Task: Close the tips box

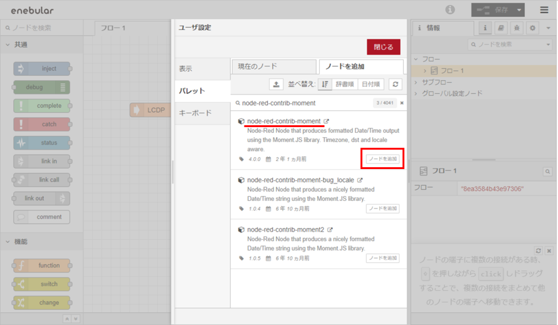Action: click(549, 250)
